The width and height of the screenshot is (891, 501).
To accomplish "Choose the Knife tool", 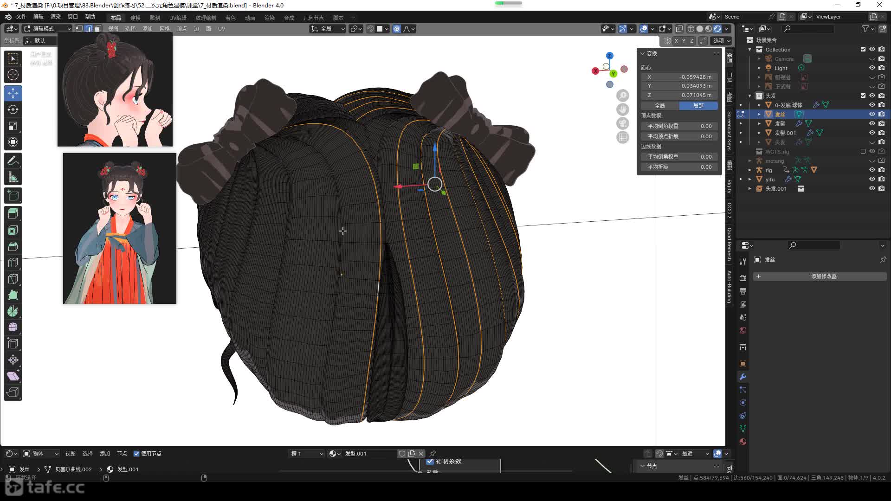I will 13,279.
